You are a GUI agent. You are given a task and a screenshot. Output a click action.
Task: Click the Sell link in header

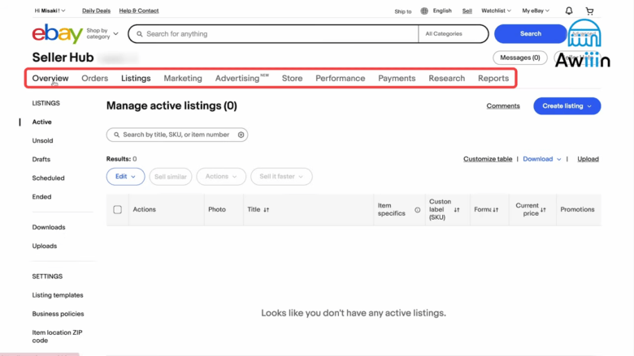(467, 11)
